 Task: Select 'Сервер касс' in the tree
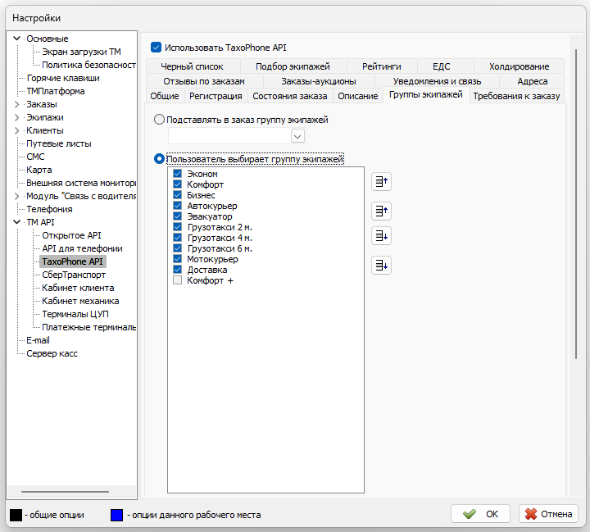tap(52, 353)
